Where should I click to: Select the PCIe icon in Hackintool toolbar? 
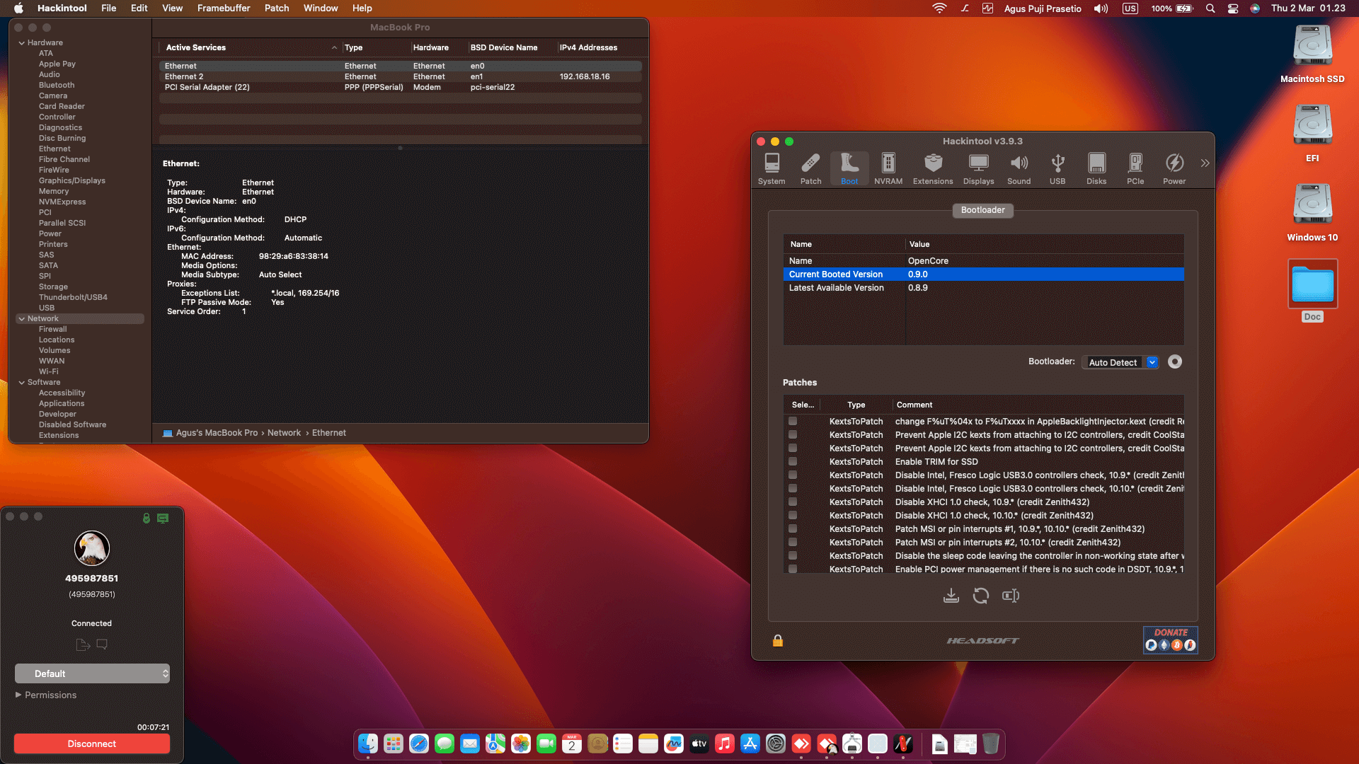[x=1135, y=168]
